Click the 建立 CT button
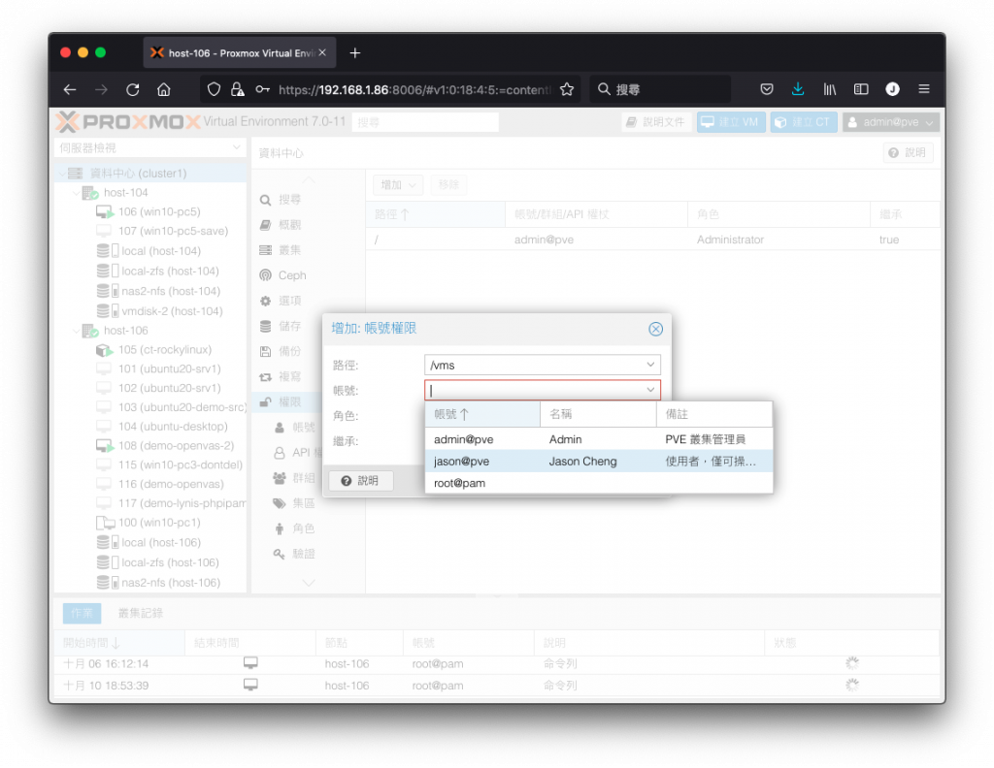994x768 pixels. [803, 122]
